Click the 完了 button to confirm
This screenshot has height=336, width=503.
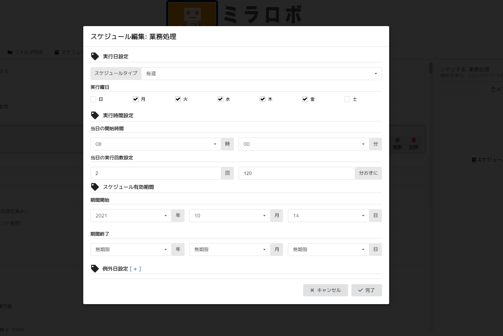(x=366, y=290)
